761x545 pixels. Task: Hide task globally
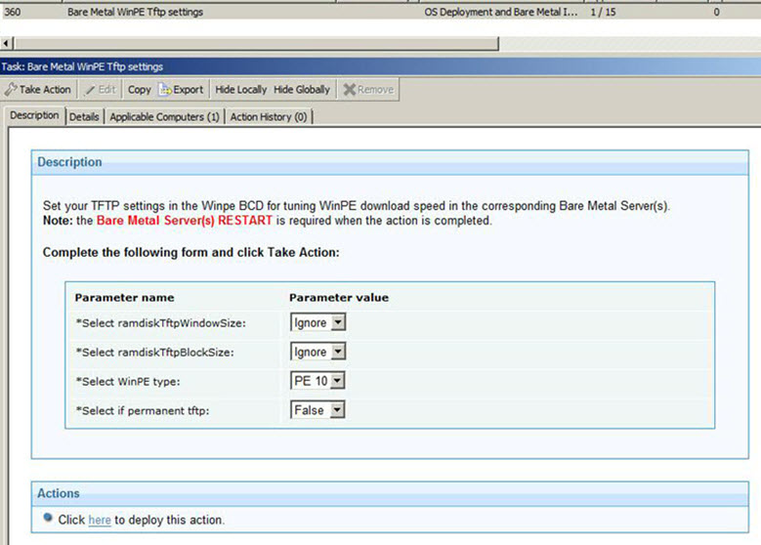302,89
